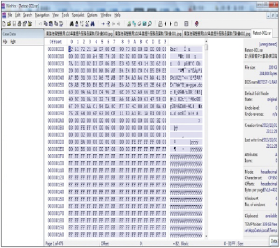Open the File menu in main menu bar
Image resolution: width=280 pixels, height=248 pixels.
tap(10, 15)
